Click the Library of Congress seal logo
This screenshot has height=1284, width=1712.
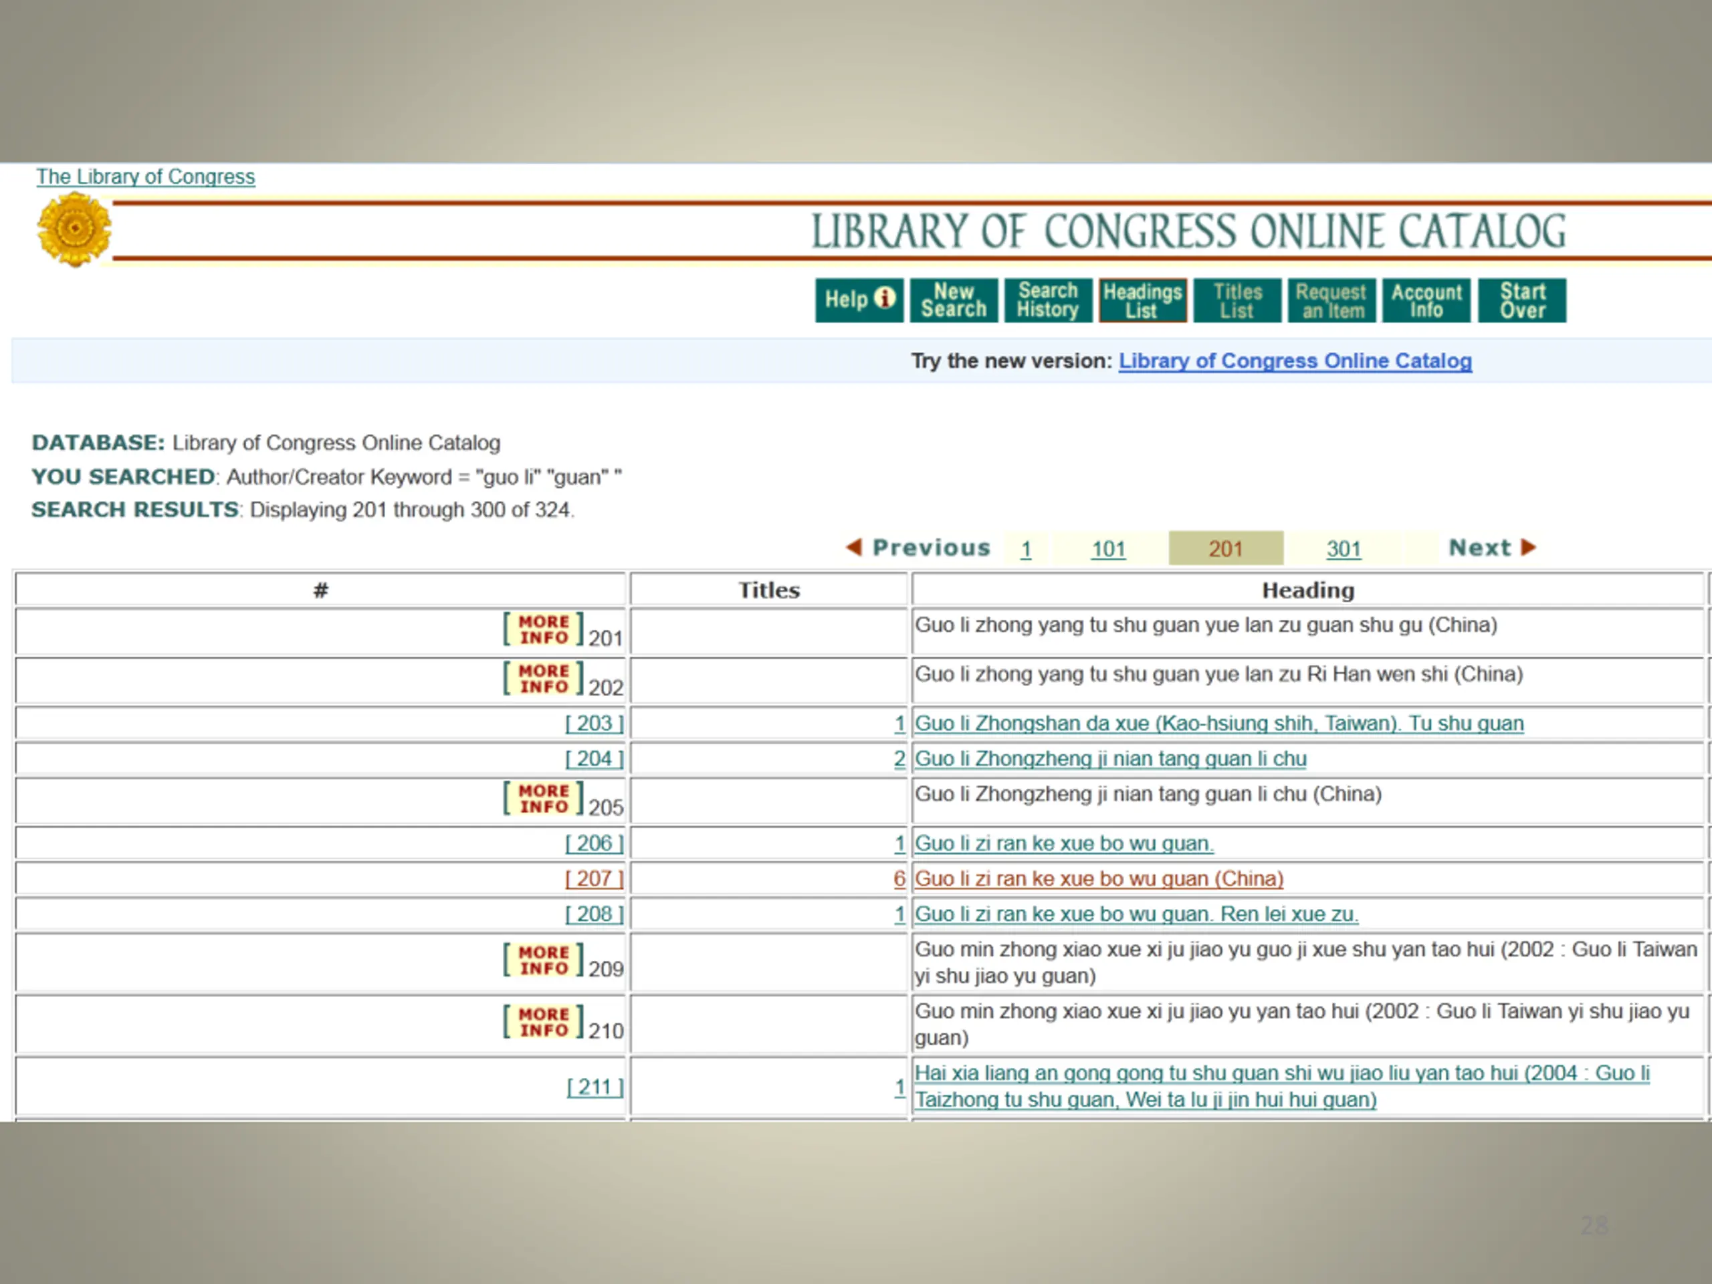[x=74, y=230]
